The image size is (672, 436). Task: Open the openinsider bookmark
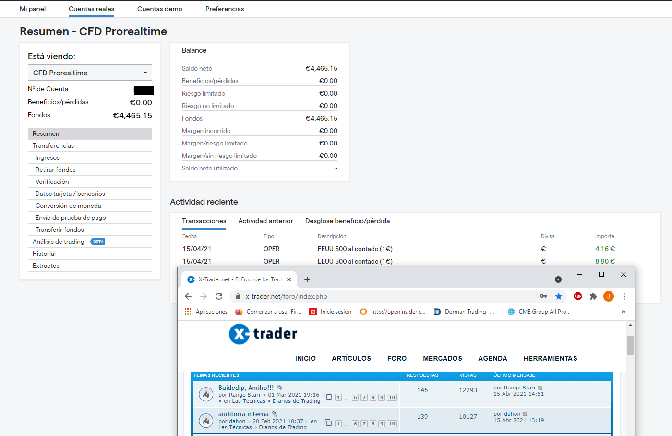coord(393,312)
